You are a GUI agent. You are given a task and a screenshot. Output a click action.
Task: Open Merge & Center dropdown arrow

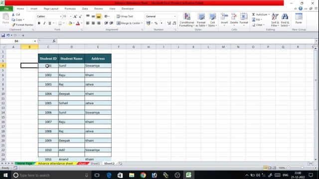(142, 23)
